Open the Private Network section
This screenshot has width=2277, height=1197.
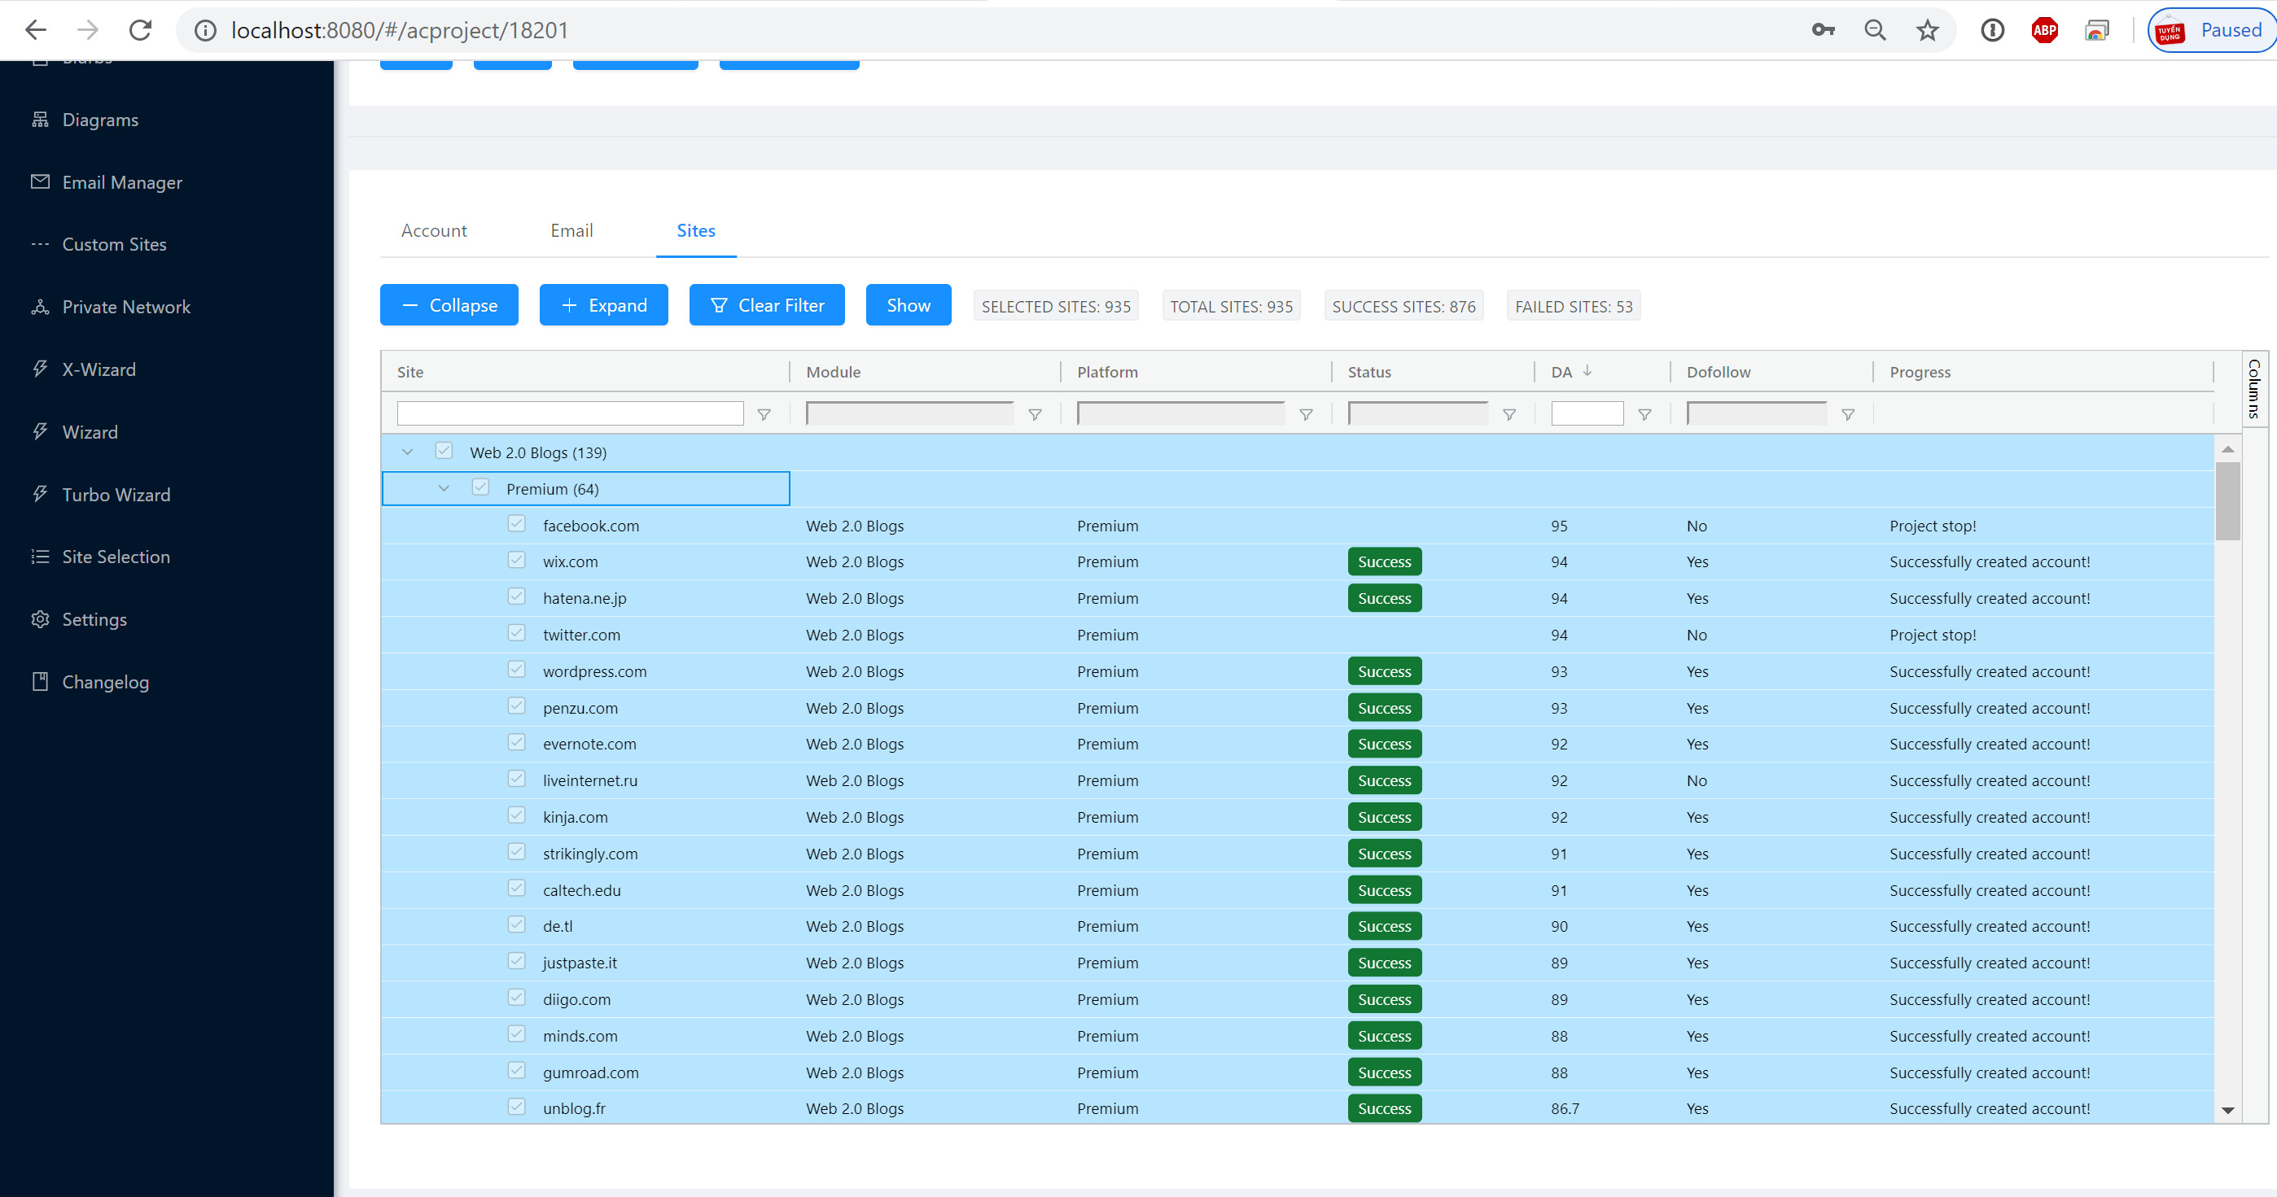[125, 306]
